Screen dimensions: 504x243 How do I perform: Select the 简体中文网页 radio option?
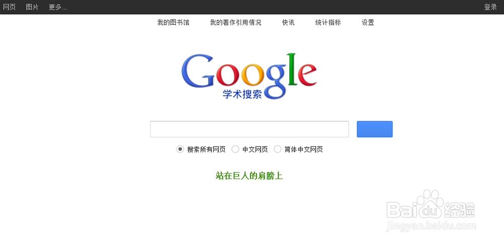click(277, 149)
